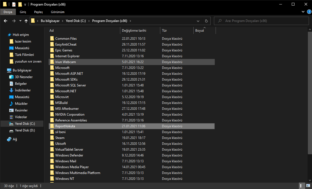Viewport: 312px width, 189px height.
Task: Select Yerel Disk (D:) in sidebar
Action: [x=25, y=130]
